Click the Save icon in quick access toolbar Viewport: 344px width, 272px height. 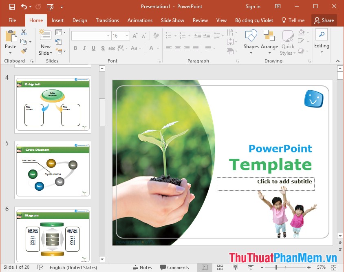coord(12,7)
